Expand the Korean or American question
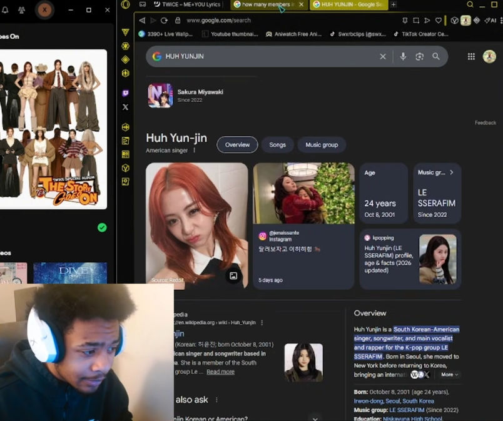Image resolution: width=503 pixels, height=421 pixels. coord(315,418)
